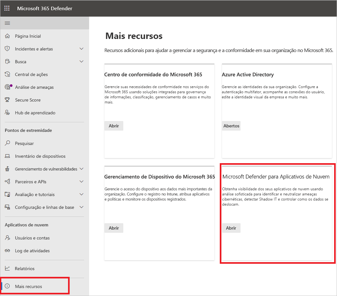337x296 pixels.
Task: Click Centro de conformidade do Microsoft 365 heading
Action: pyautogui.click(x=153, y=74)
